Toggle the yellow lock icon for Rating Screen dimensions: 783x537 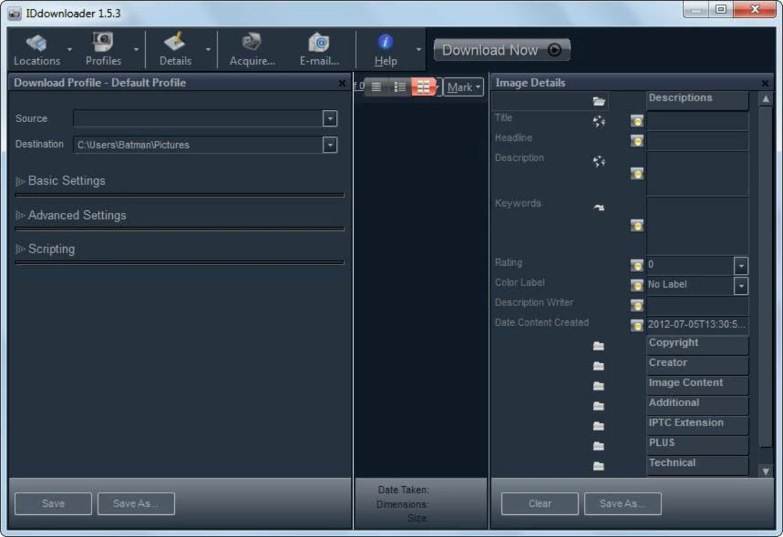click(636, 265)
